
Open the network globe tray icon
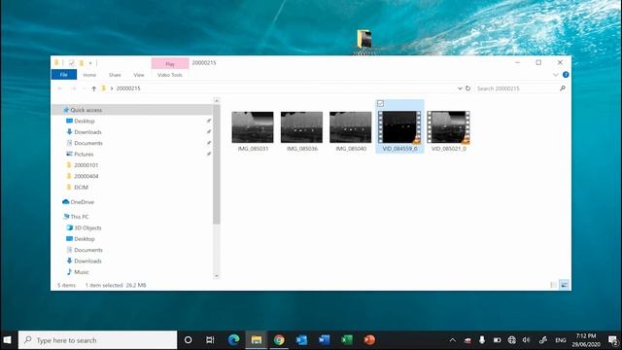(512, 340)
